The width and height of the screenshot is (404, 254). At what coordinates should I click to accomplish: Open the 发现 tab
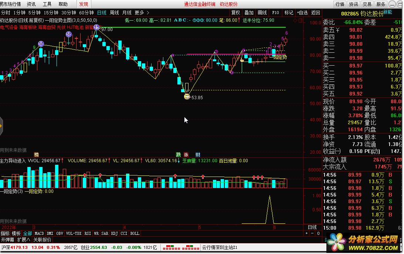click(x=84, y=4)
